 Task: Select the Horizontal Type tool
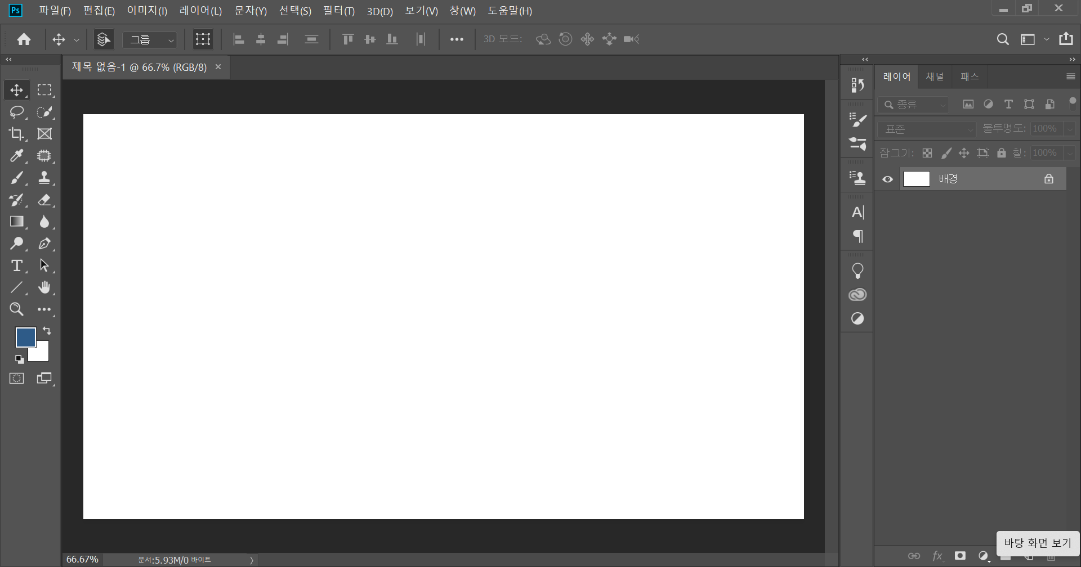[16, 265]
